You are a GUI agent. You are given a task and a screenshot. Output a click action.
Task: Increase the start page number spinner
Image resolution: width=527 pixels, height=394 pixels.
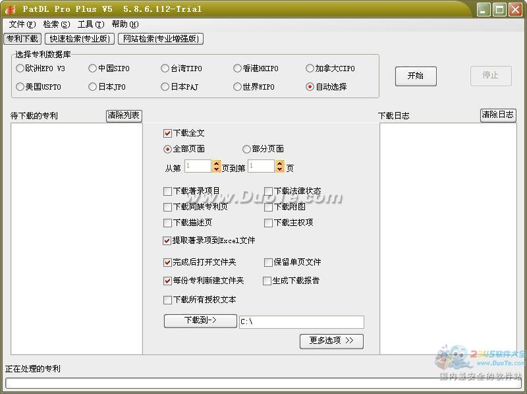[217, 163]
